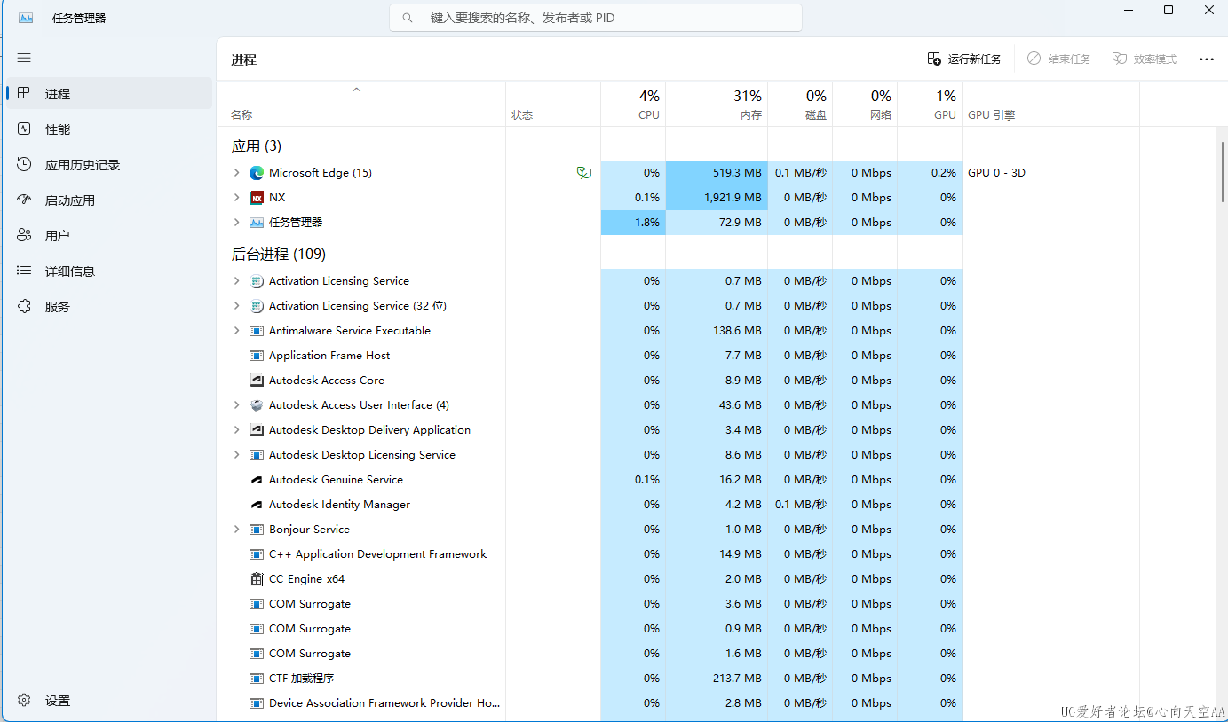Toggle the hamburger navigation menu

(24, 58)
